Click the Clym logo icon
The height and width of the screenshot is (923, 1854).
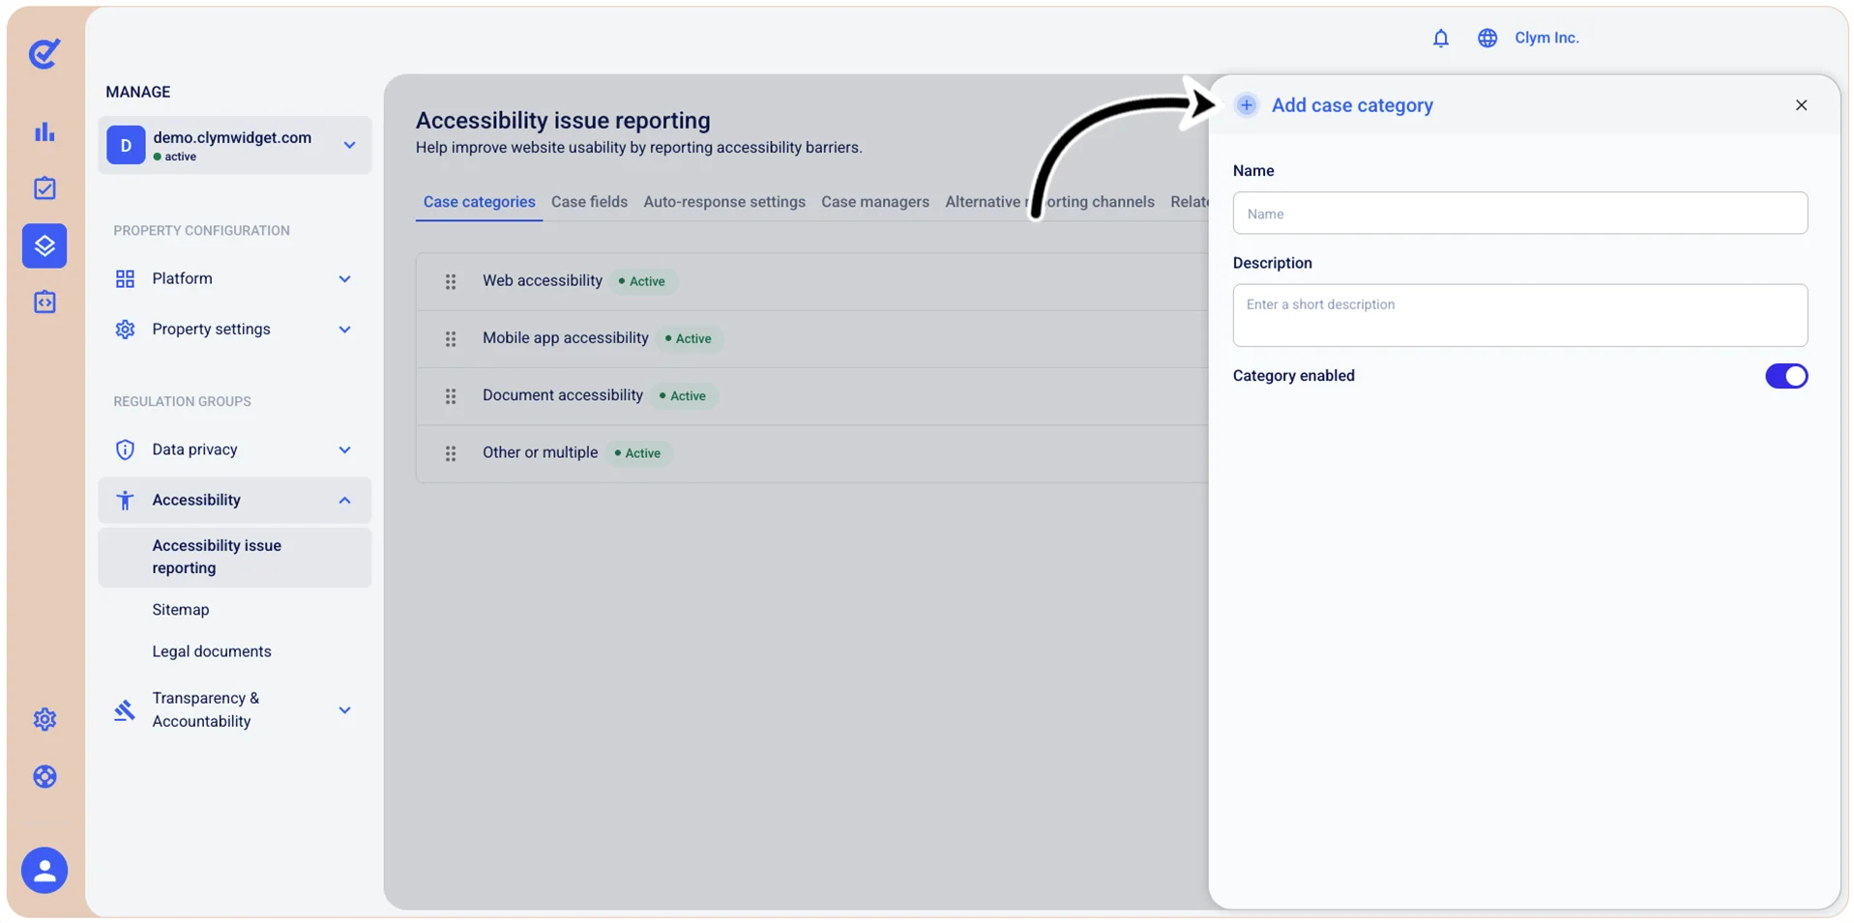click(x=44, y=53)
